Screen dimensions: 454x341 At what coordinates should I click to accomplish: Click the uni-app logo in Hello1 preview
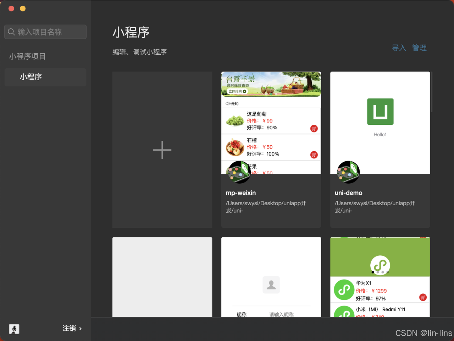tap(380, 112)
